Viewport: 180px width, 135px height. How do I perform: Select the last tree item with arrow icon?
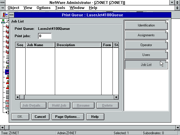[x=7, y=112]
